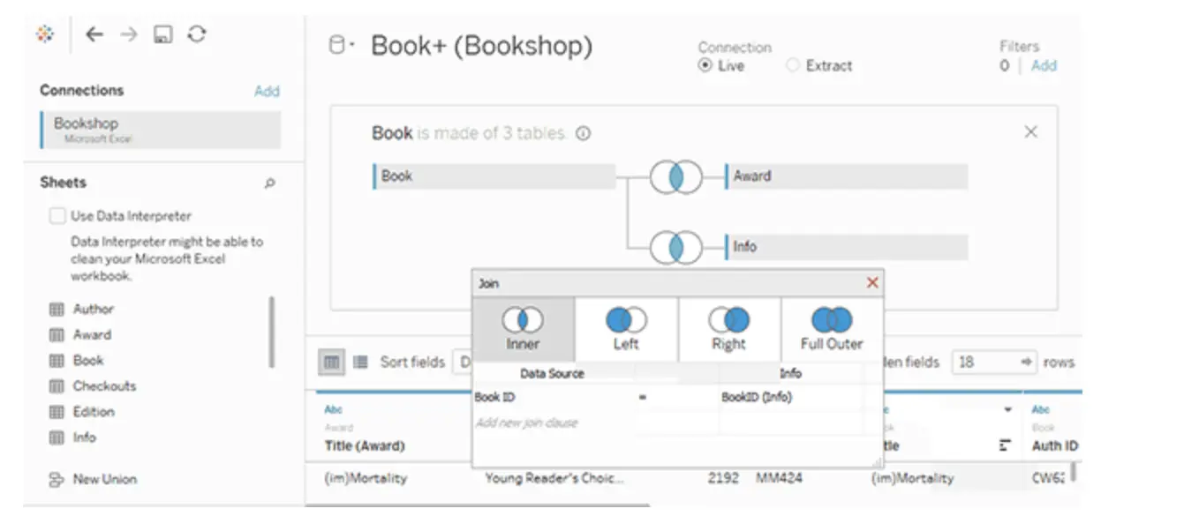Choose the Full Outer join type
Image resolution: width=1184 pixels, height=516 pixels.
click(832, 329)
